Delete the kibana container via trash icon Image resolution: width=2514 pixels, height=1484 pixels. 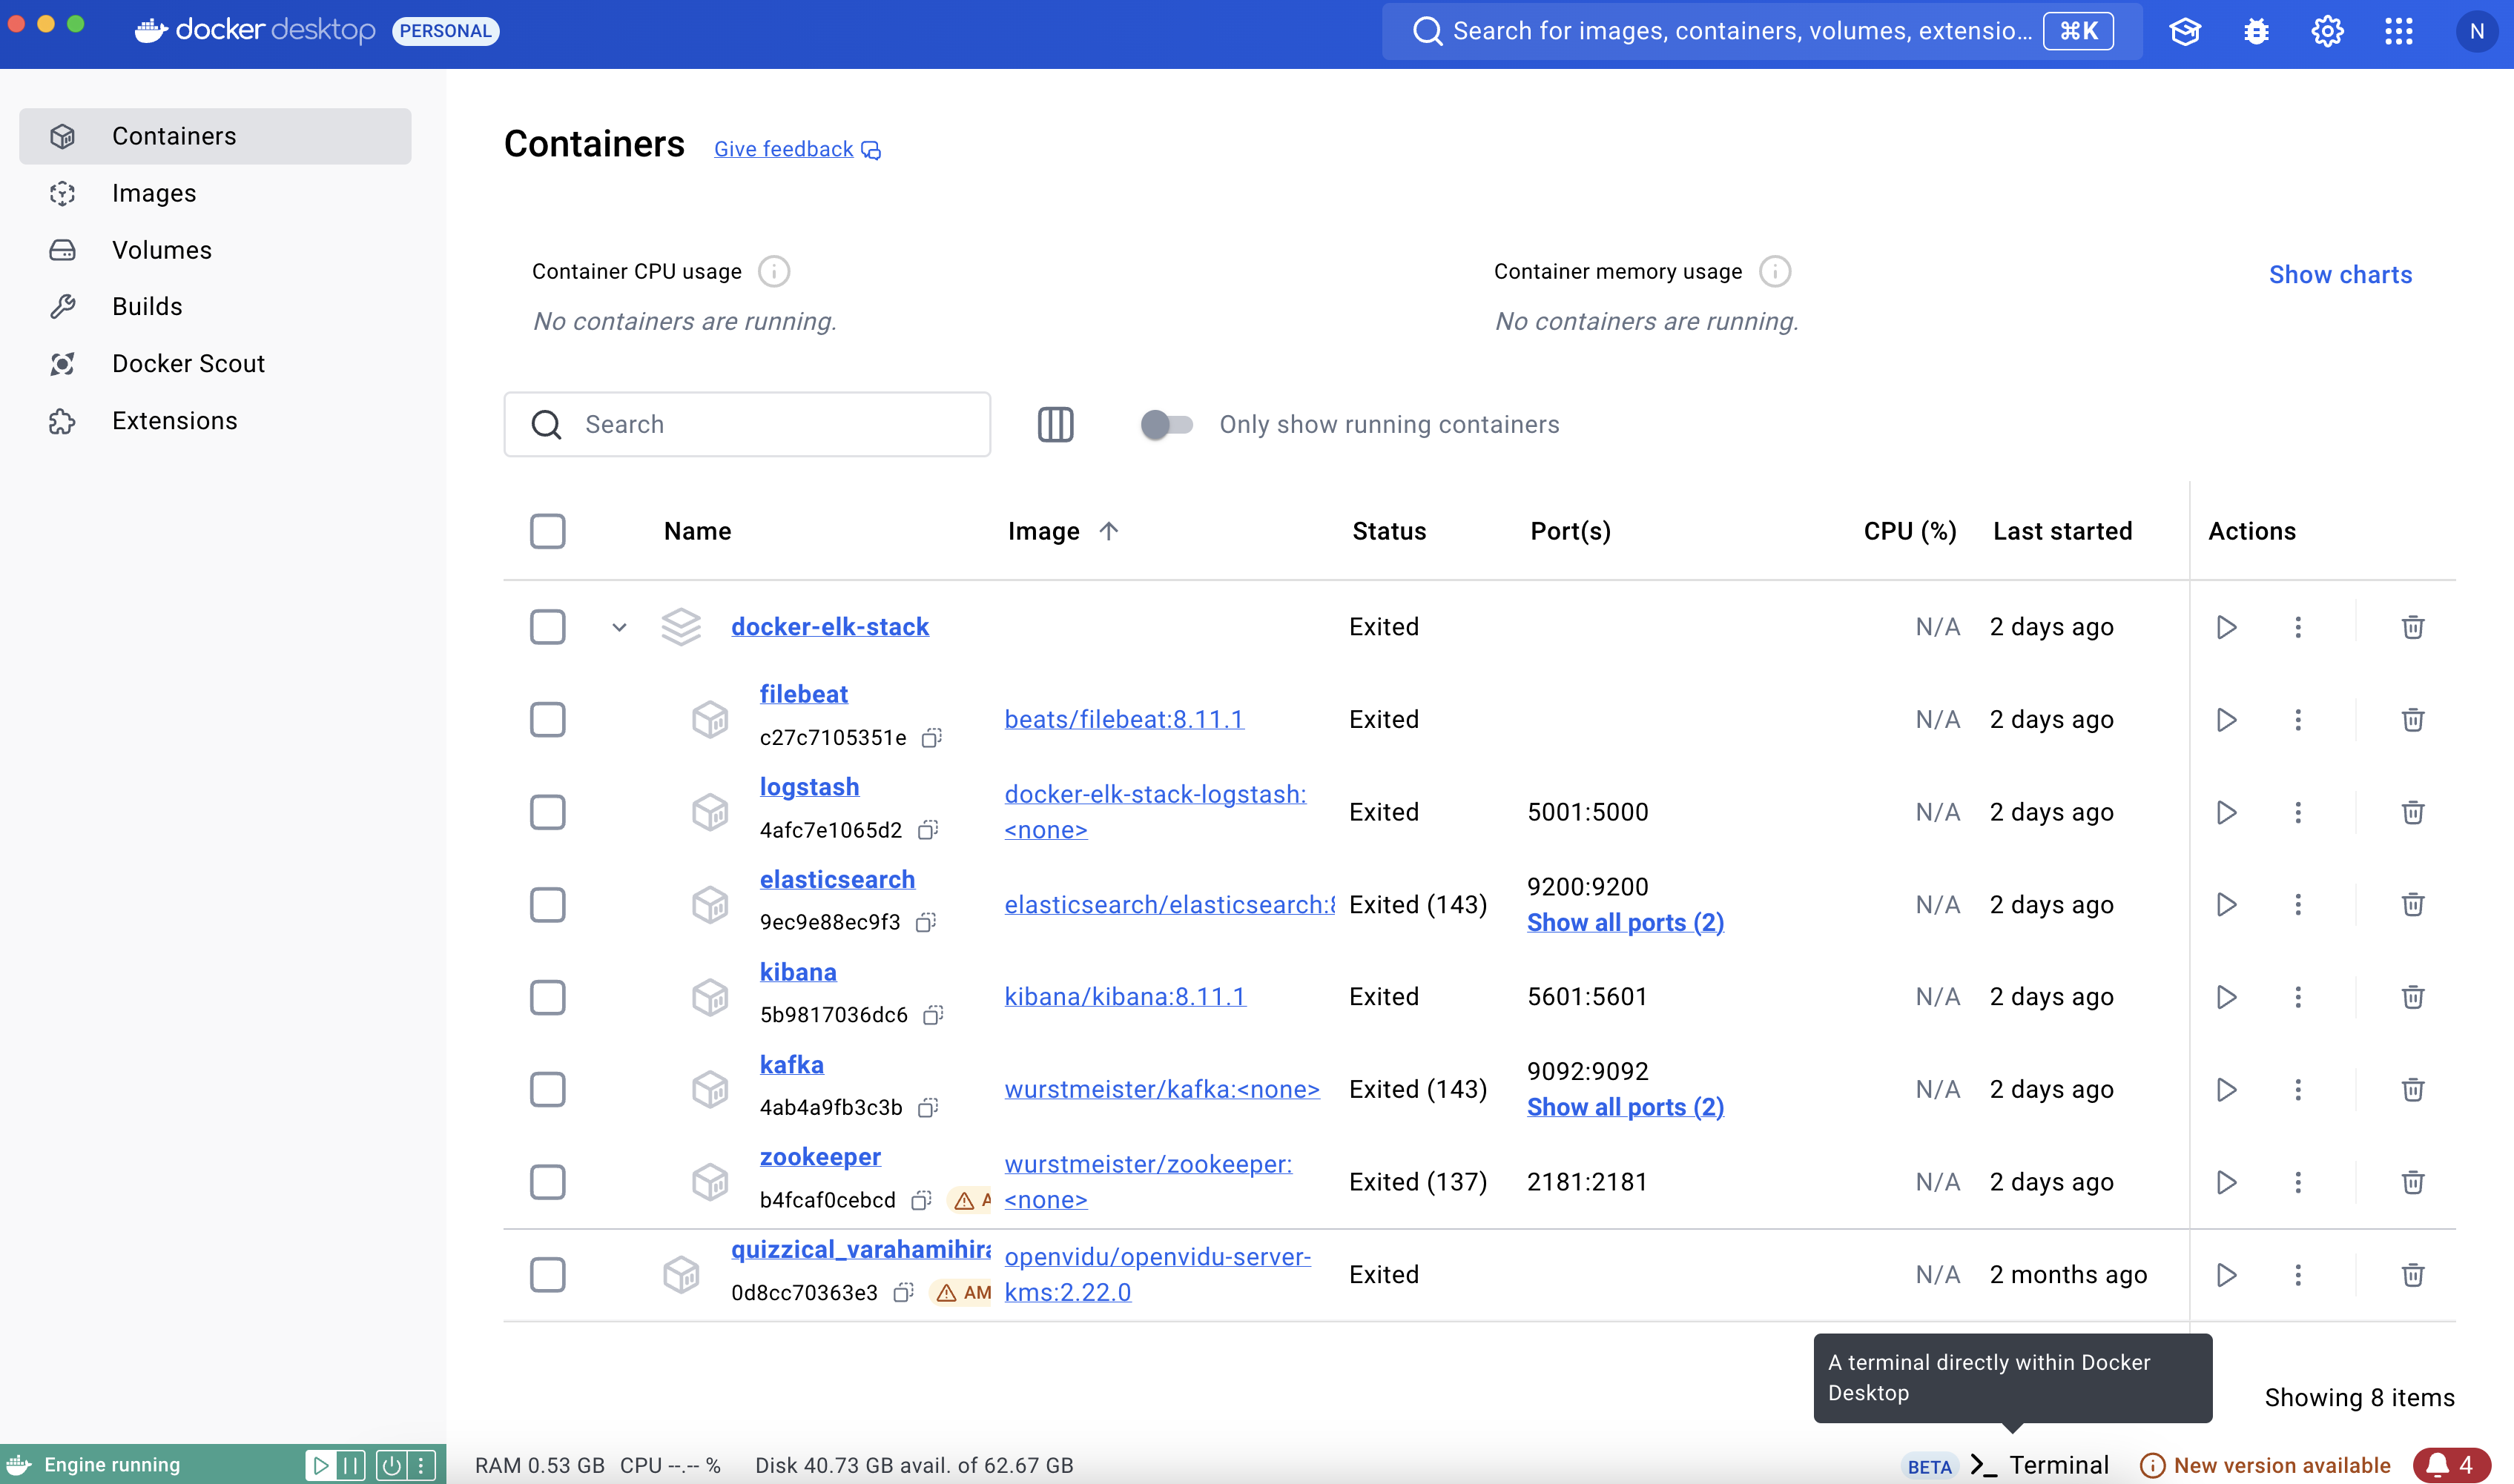(x=2412, y=997)
